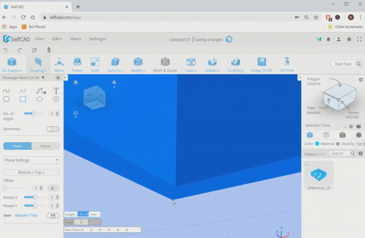Select the Rotate transform tool
This screenshot has height=238, width=365.
pos(77,64)
